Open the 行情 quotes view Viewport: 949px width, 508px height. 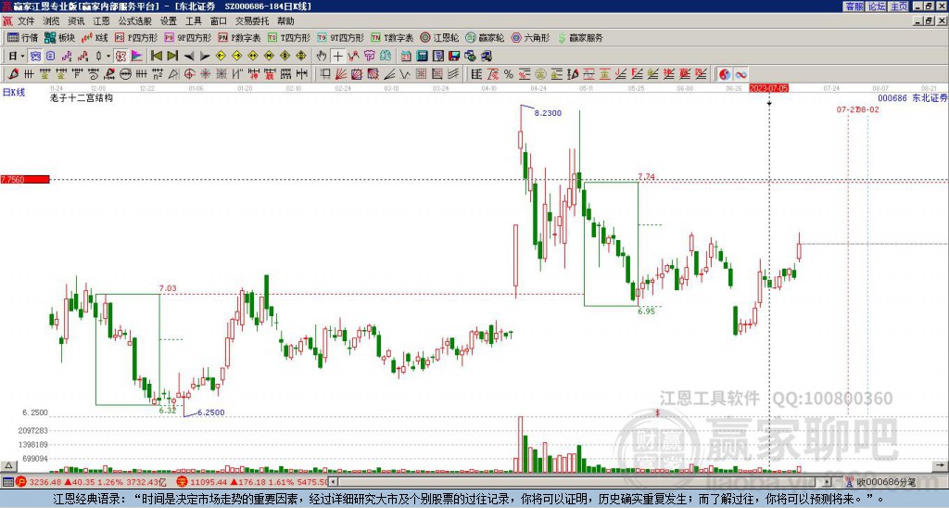[22, 37]
